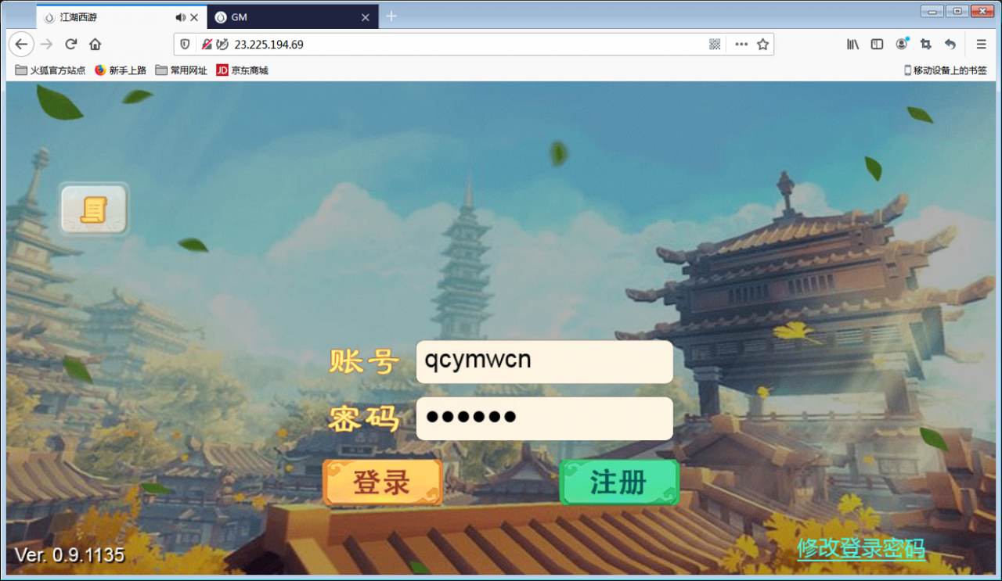1002x581 pixels.
Task: Open the Firefox hamburger menu
Action: 981,45
